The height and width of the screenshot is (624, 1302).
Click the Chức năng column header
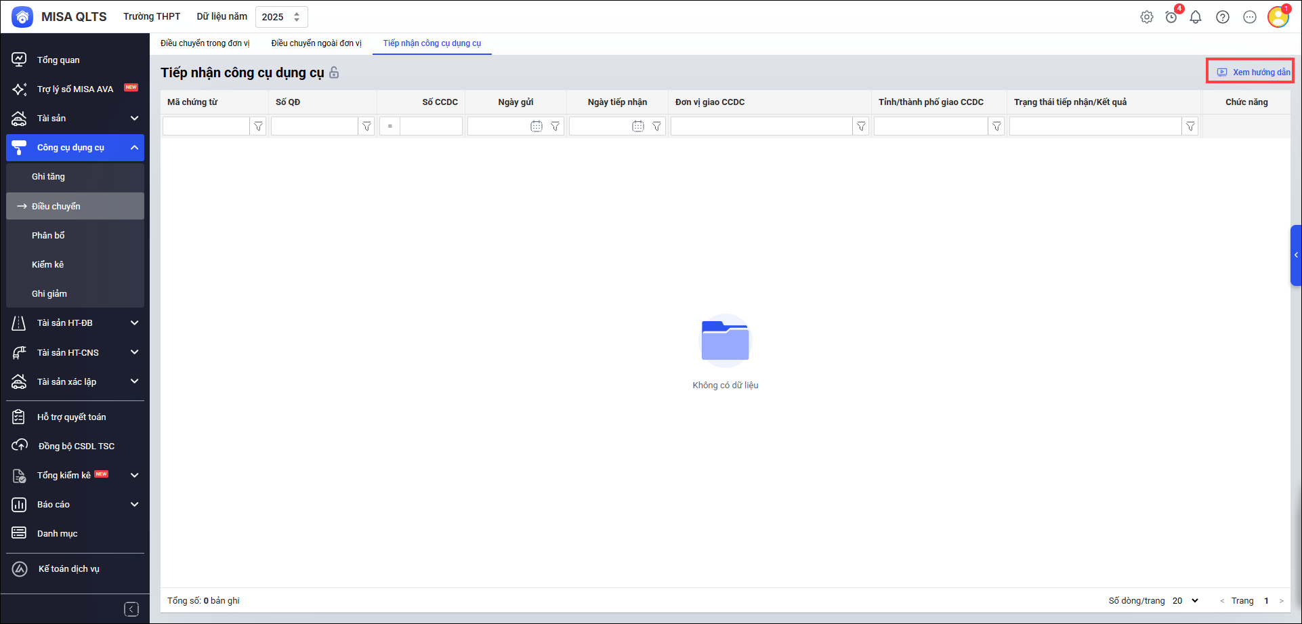coord(1246,102)
